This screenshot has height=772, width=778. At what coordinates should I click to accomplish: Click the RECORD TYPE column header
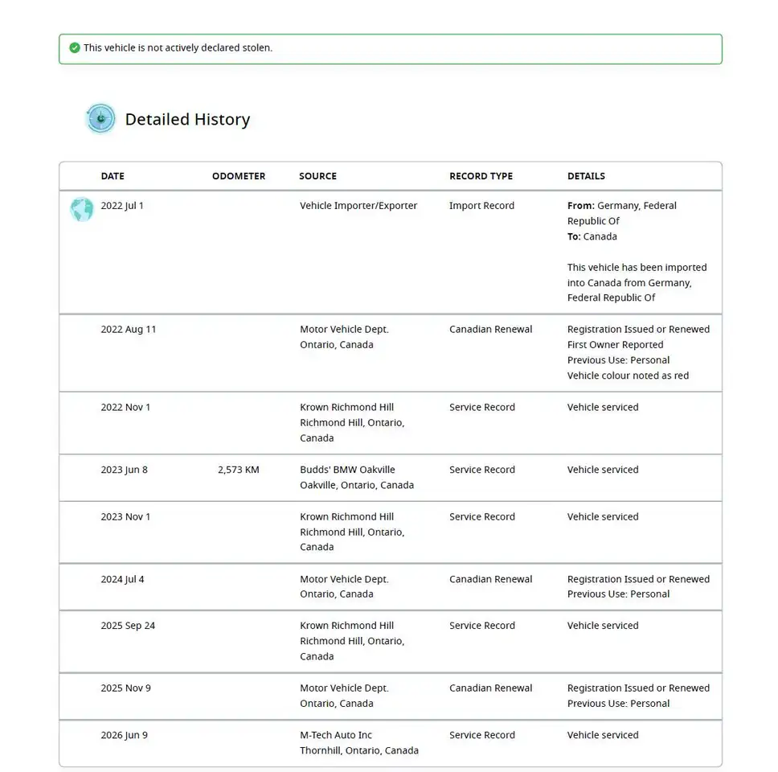(481, 176)
